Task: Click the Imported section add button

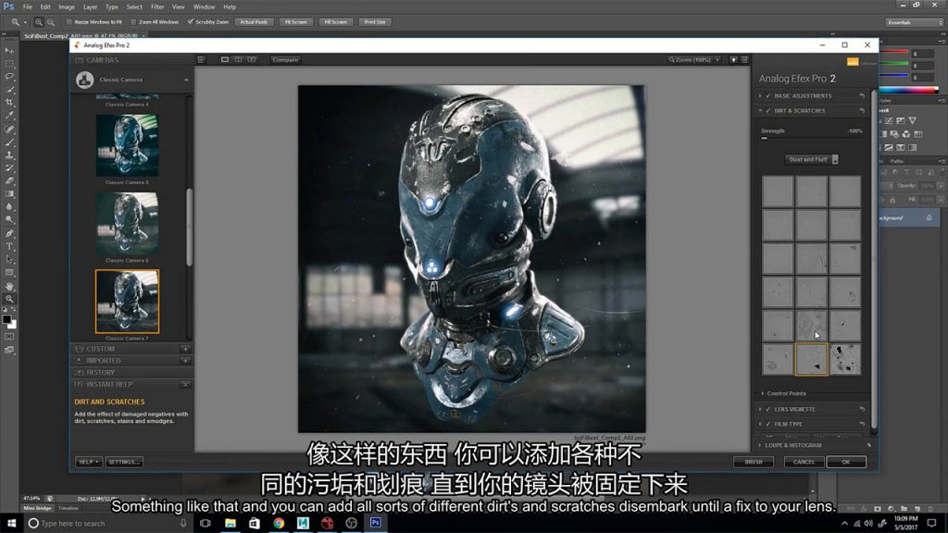Action: pos(185,361)
